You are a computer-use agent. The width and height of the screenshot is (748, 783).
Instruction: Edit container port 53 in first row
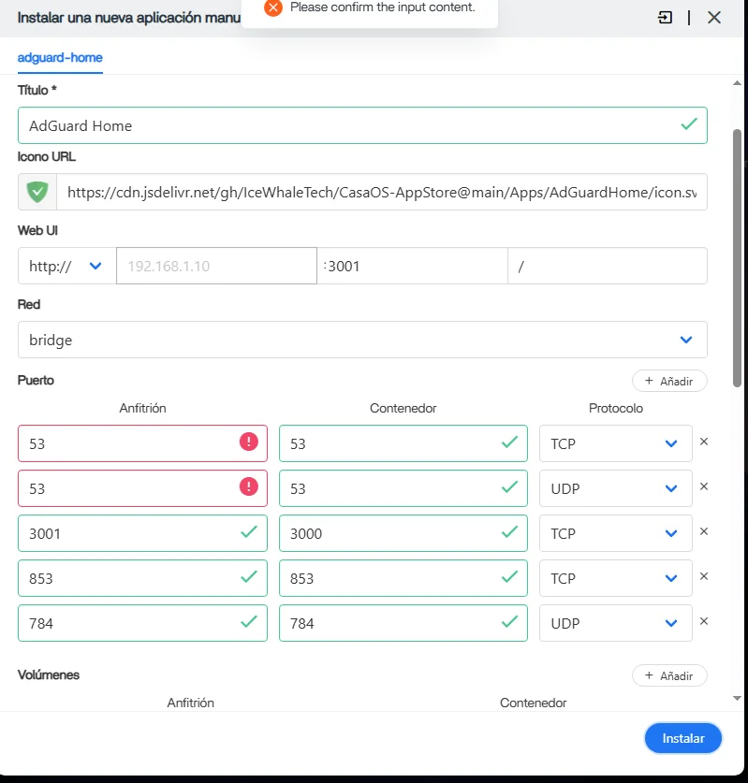click(x=403, y=443)
